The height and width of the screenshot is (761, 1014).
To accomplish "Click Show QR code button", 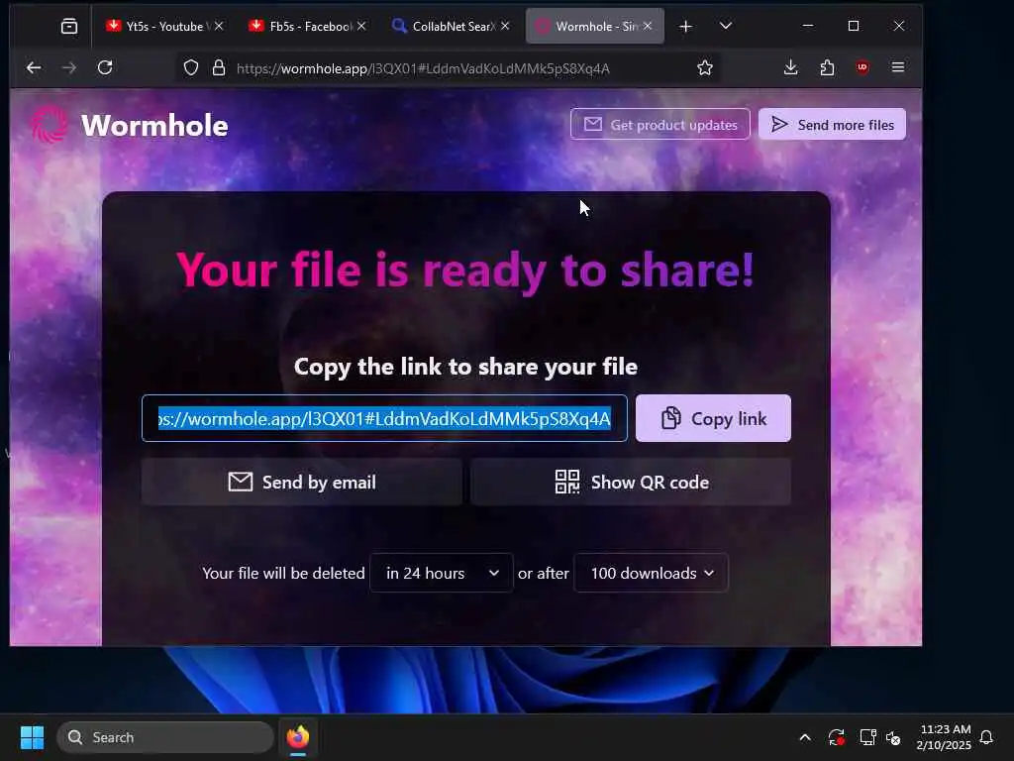I will pos(631,483).
